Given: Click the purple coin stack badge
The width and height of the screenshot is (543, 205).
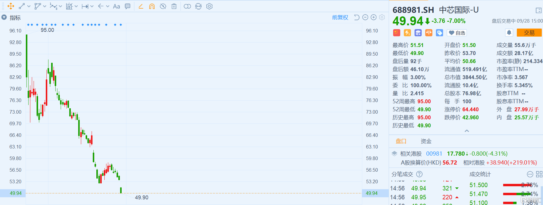Looking at the screenshot, I should point(418,33).
